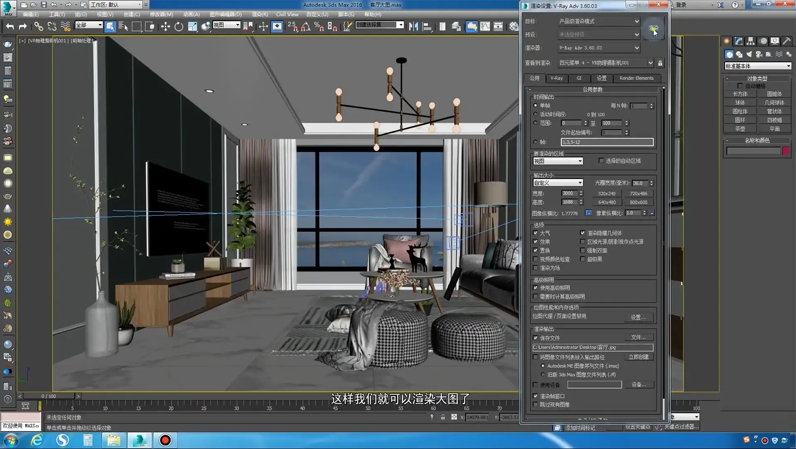Select the Select and Rotate tool
Viewport: 796px width, 449px height.
pos(179,26)
